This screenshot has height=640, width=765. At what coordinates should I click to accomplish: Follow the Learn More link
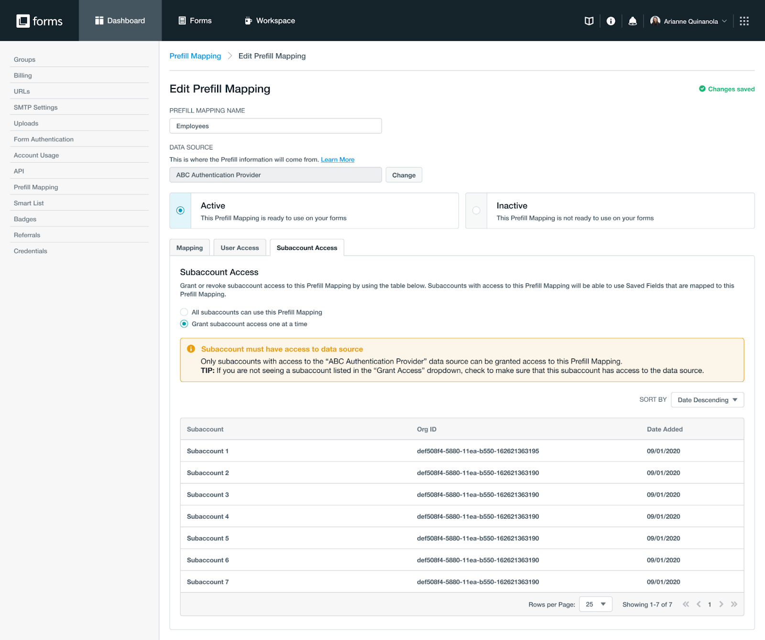tap(338, 159)
